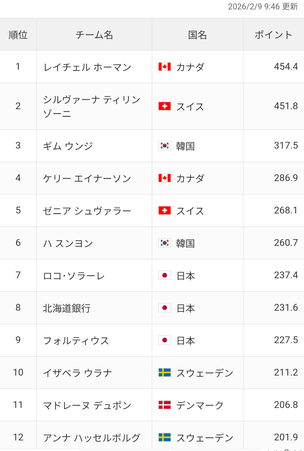The width and height of the screenshot is (304, 451).
Task: Select the フォルティウス team name
Action: (76, 341)
